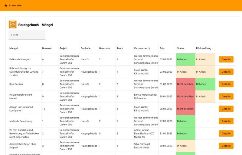Sort by the Rückmeldung column header

click(x=204, y=48)
